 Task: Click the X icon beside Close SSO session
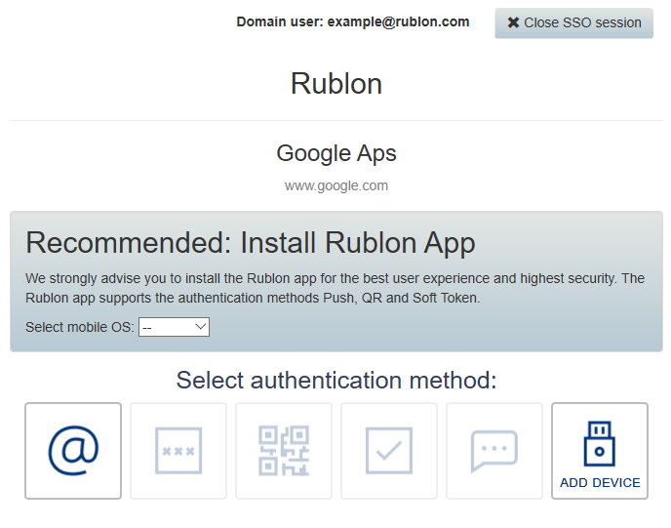pos(513,22)
